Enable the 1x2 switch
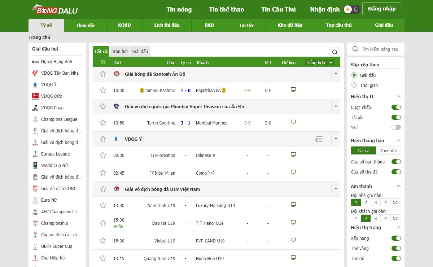The image size is (433, 267). 396,127
